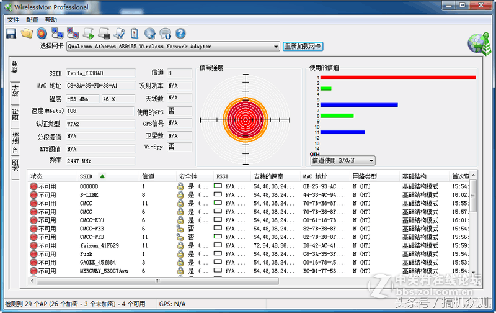Sort by the 基础结构 column header
This screenshot has height=313, width=496.
424,176
